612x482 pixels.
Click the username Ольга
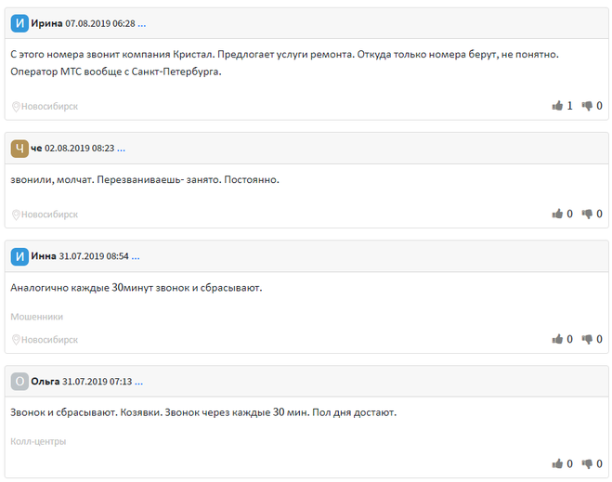pos(46,382)
